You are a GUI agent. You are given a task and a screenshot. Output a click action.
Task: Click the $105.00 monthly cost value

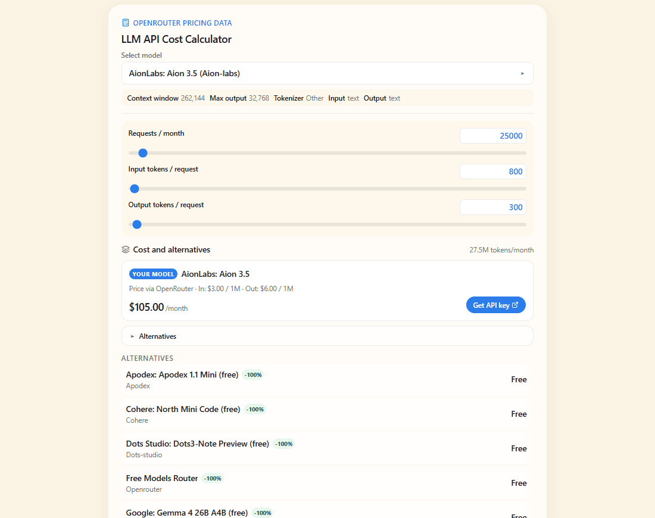146,307
